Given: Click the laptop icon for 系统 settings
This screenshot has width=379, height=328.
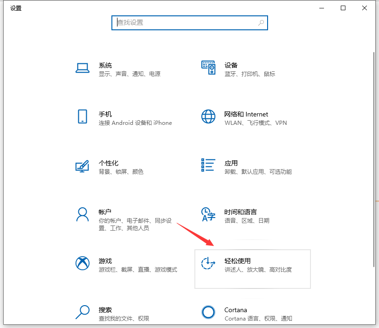Looking at the screenshot, I should (83, 68).
